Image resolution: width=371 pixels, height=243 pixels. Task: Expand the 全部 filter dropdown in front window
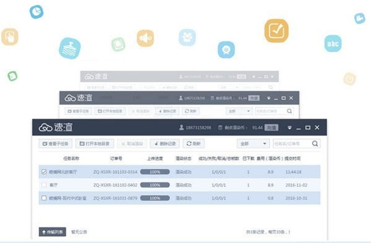pyautogui.click(x=254, y=143)
